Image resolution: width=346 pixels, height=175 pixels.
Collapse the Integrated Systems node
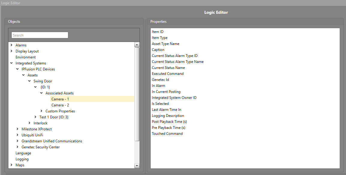pyautogui.click(x=11, y=63)
